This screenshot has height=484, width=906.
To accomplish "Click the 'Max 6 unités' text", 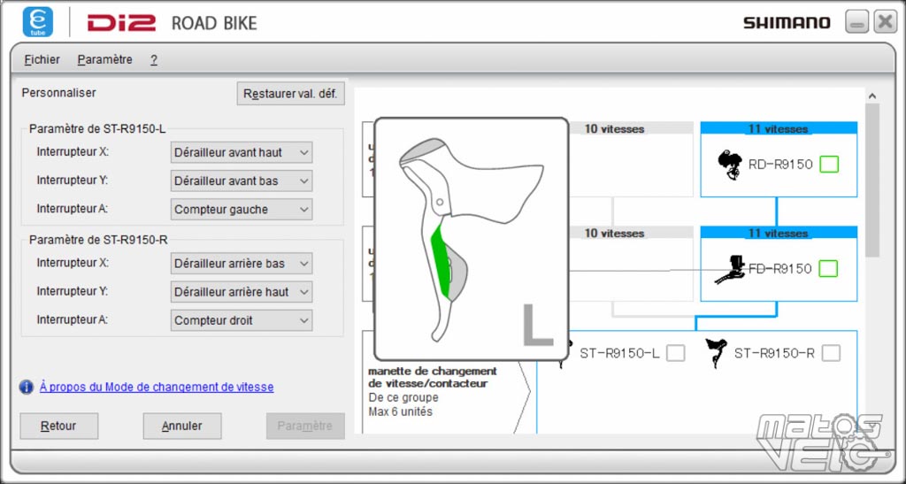I will 401,411.
